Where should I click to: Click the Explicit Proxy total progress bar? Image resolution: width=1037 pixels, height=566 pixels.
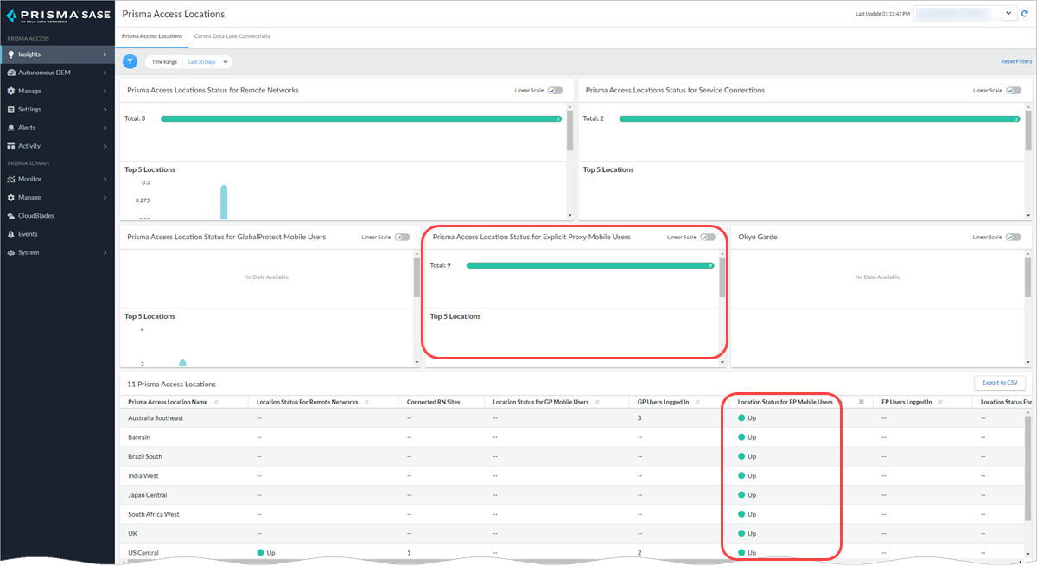[x=589, y=266]
